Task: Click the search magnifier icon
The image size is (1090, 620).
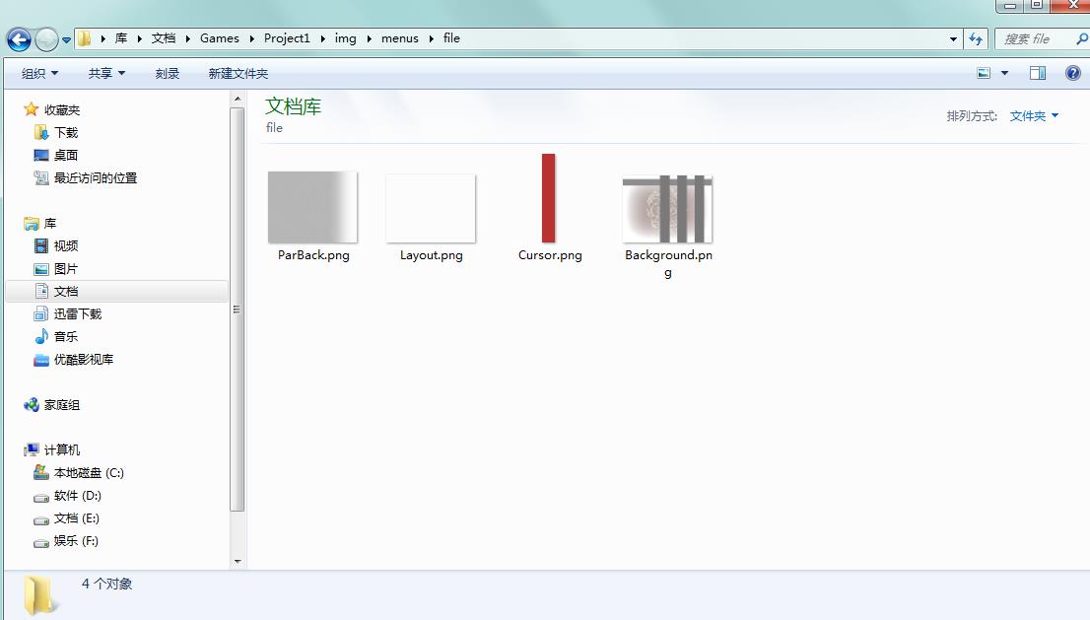Action: point(1082,38)
